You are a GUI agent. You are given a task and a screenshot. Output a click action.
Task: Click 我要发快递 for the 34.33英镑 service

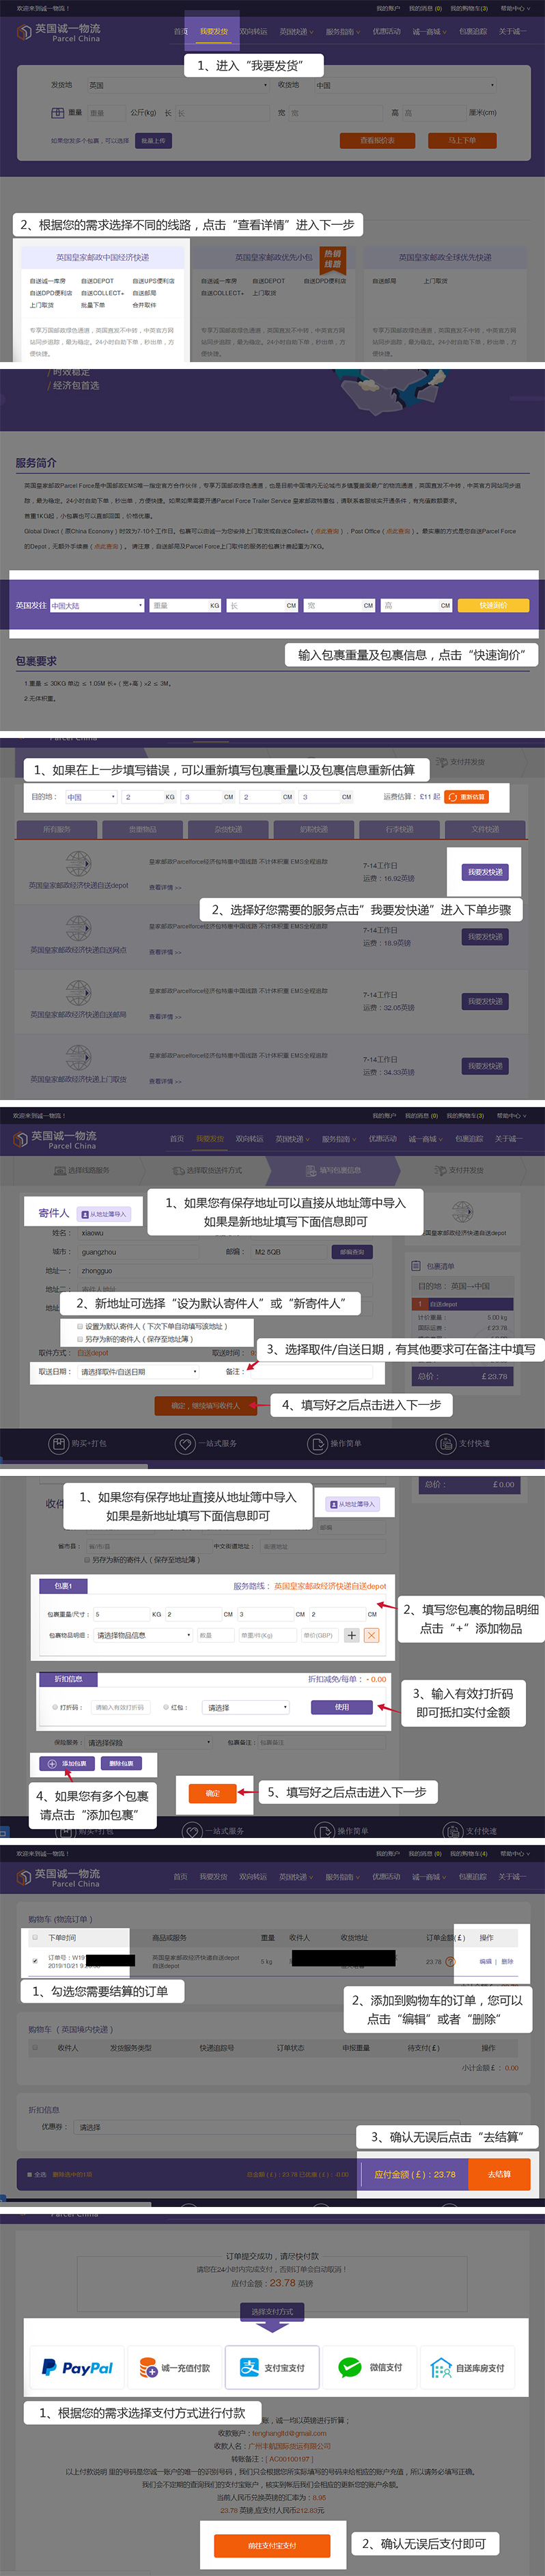coord(486,1066)
